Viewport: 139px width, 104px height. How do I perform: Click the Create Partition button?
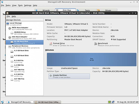click(69, 76)
